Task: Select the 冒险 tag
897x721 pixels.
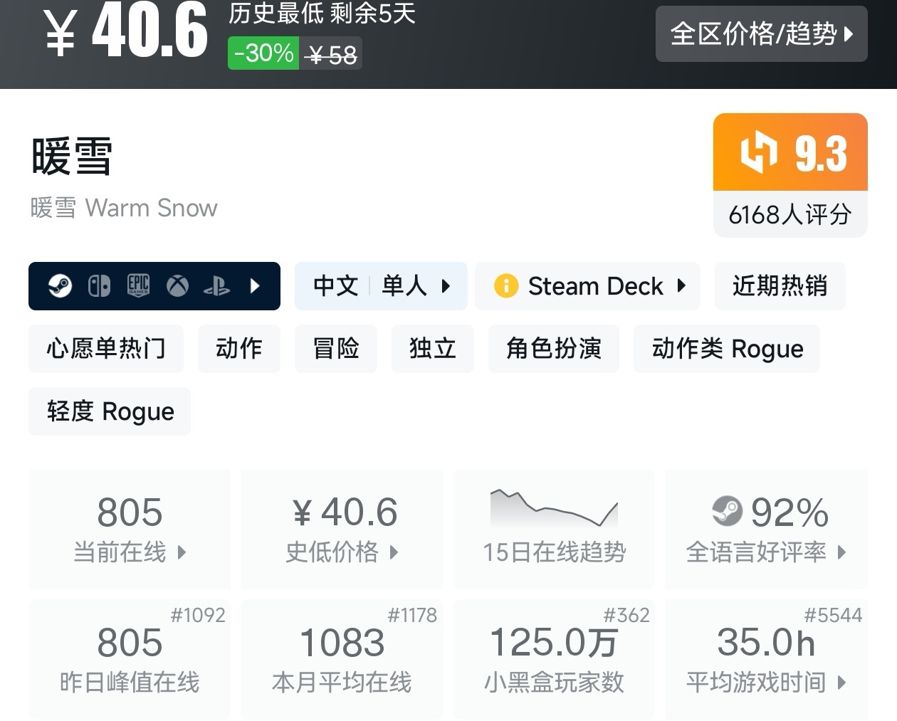Action: [x=336, y=349]
